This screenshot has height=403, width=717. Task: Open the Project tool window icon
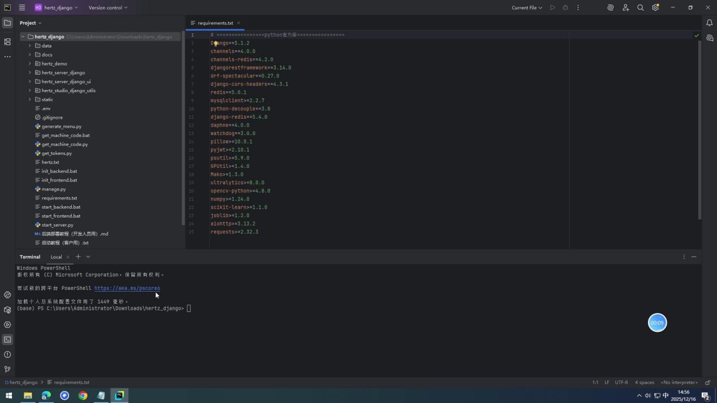(x=7, y=23)
